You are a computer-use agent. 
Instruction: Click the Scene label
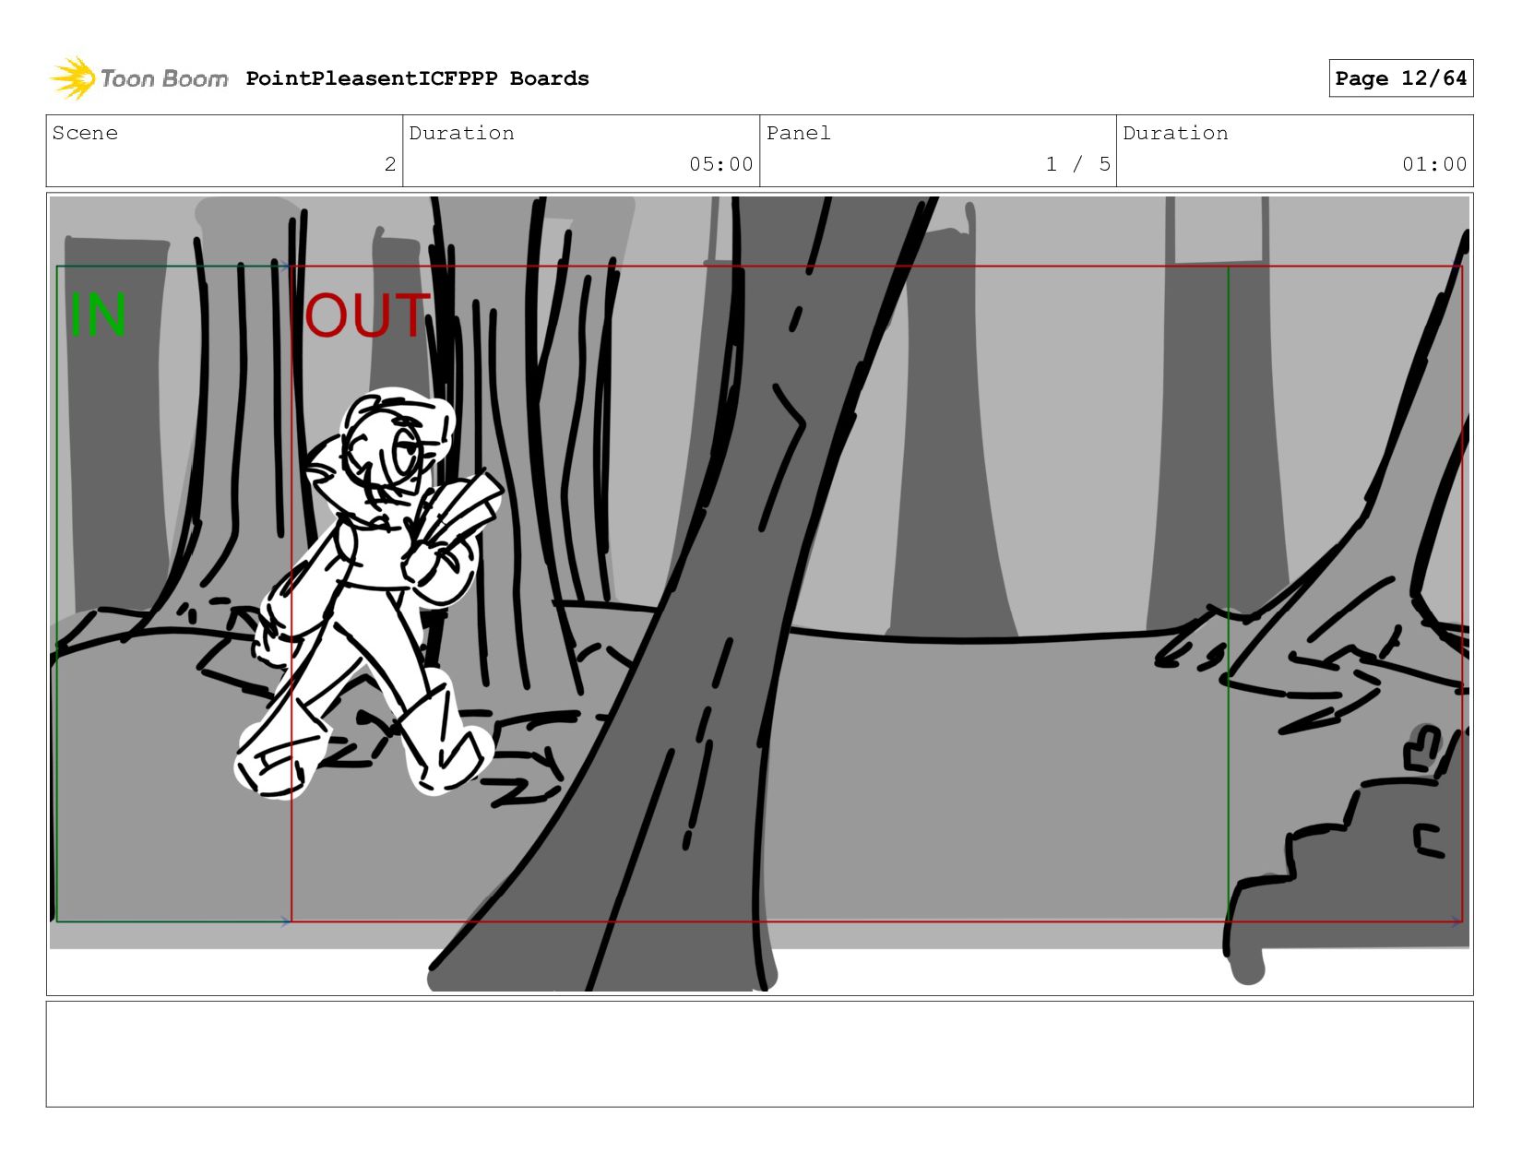pos(85,133)
